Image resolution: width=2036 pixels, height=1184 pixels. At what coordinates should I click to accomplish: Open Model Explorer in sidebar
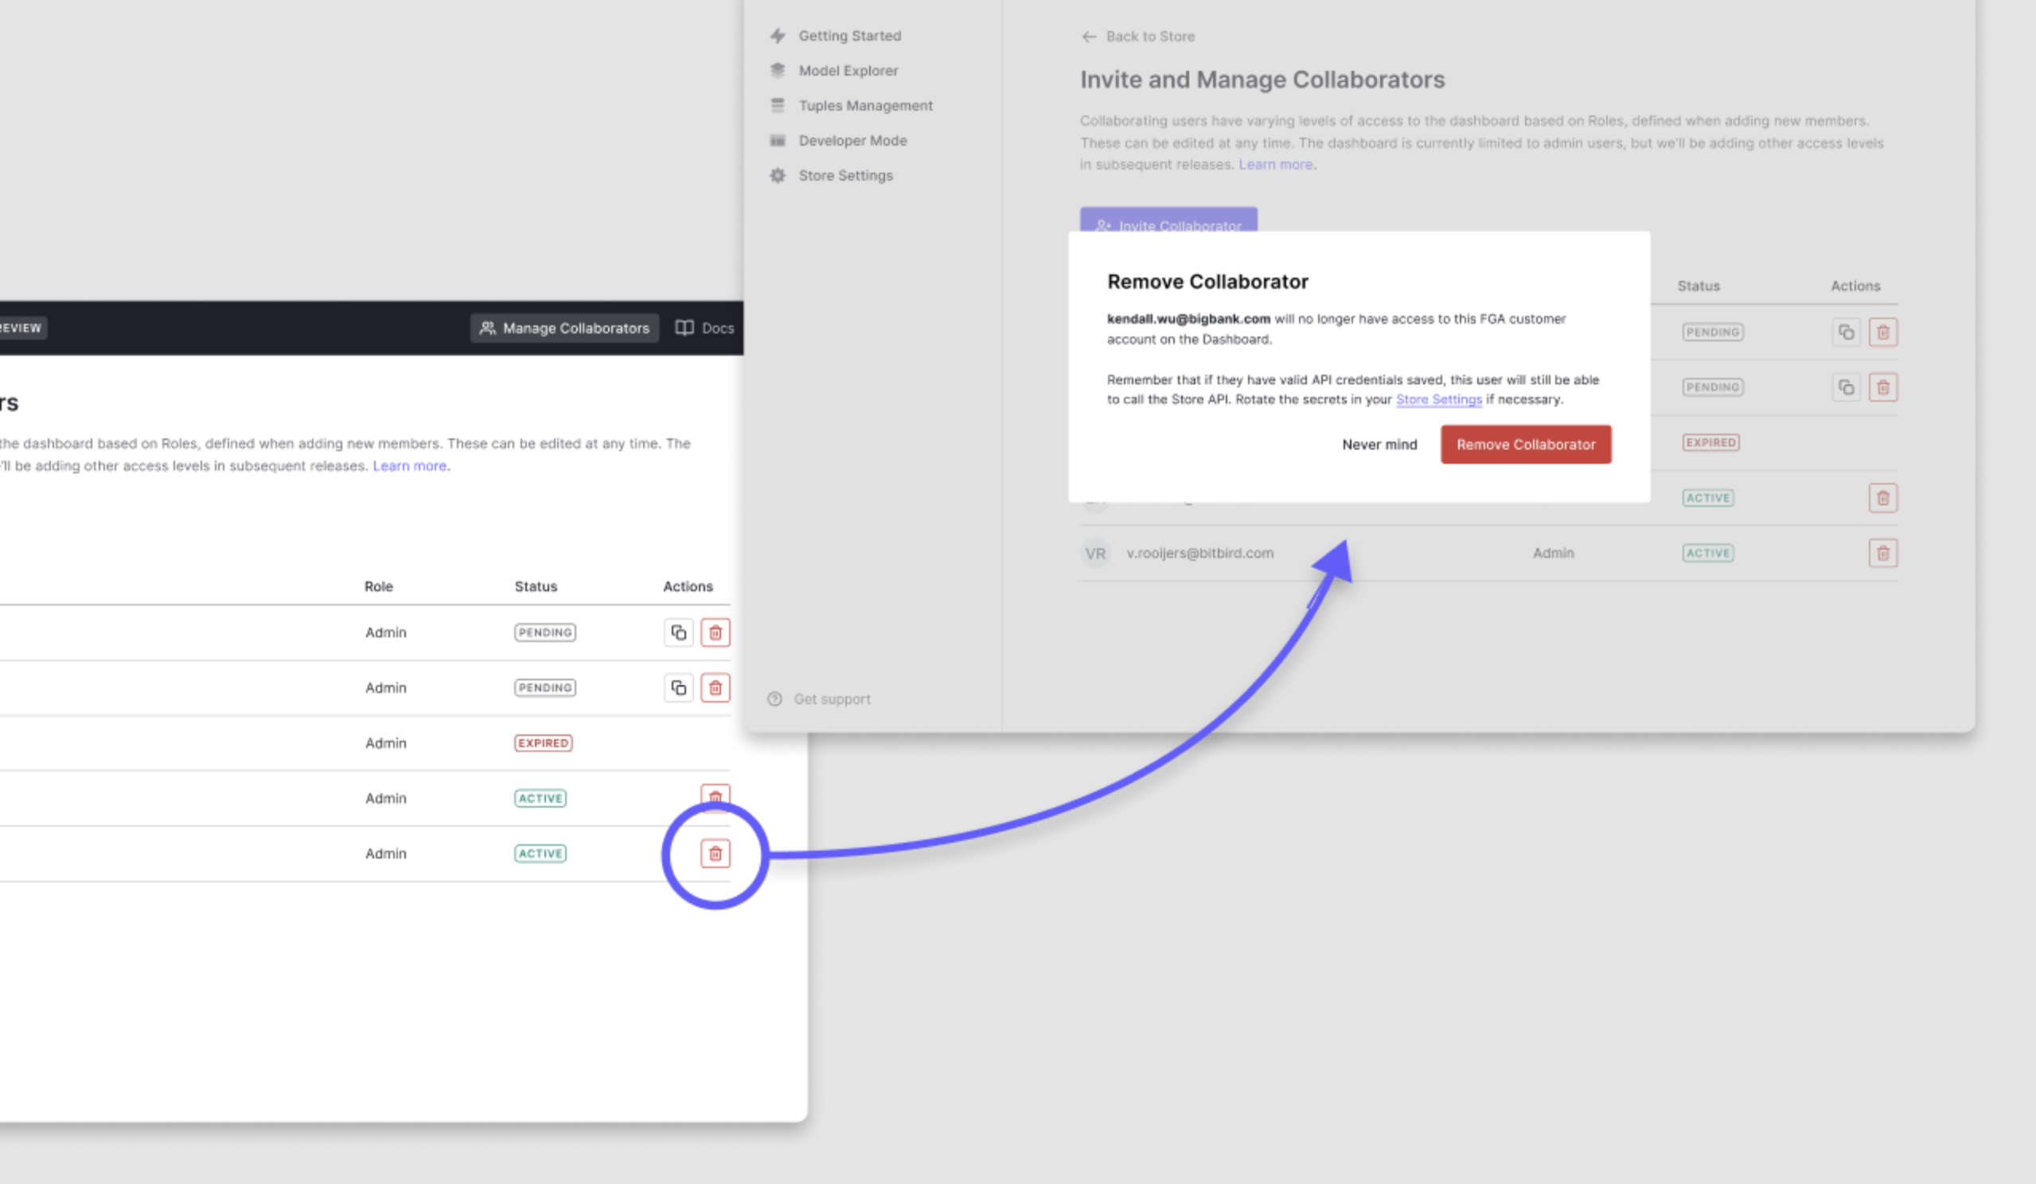click(x=848, y=70)
